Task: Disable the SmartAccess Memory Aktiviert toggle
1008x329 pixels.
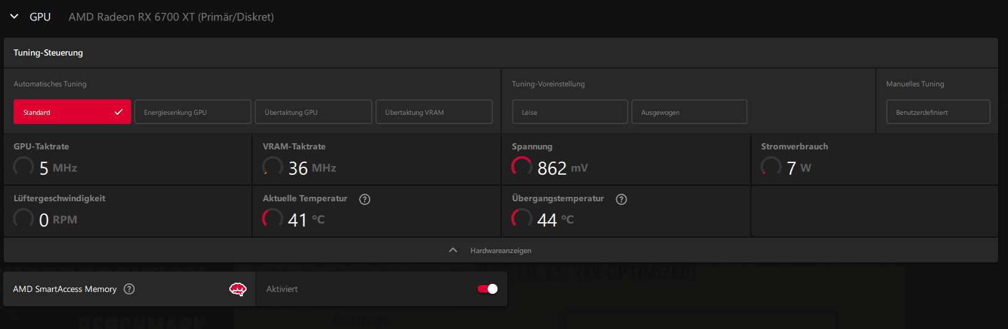Action: tap(488, 289)
